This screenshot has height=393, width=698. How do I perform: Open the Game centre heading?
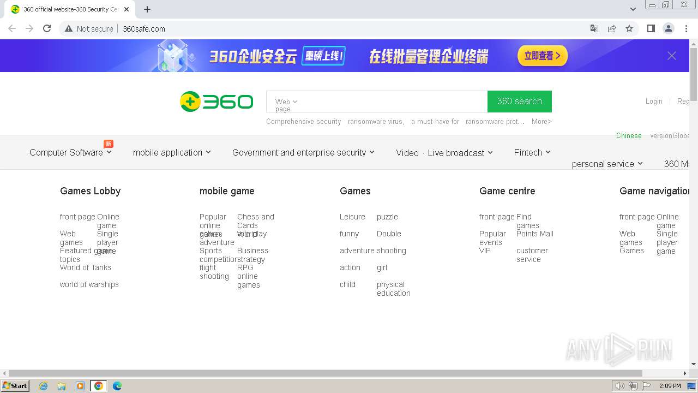[x=507, y=191]
